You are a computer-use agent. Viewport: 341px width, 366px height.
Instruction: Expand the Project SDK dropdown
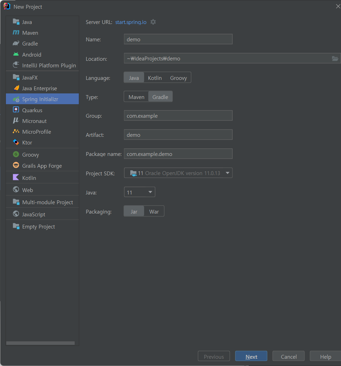[178, 173]
